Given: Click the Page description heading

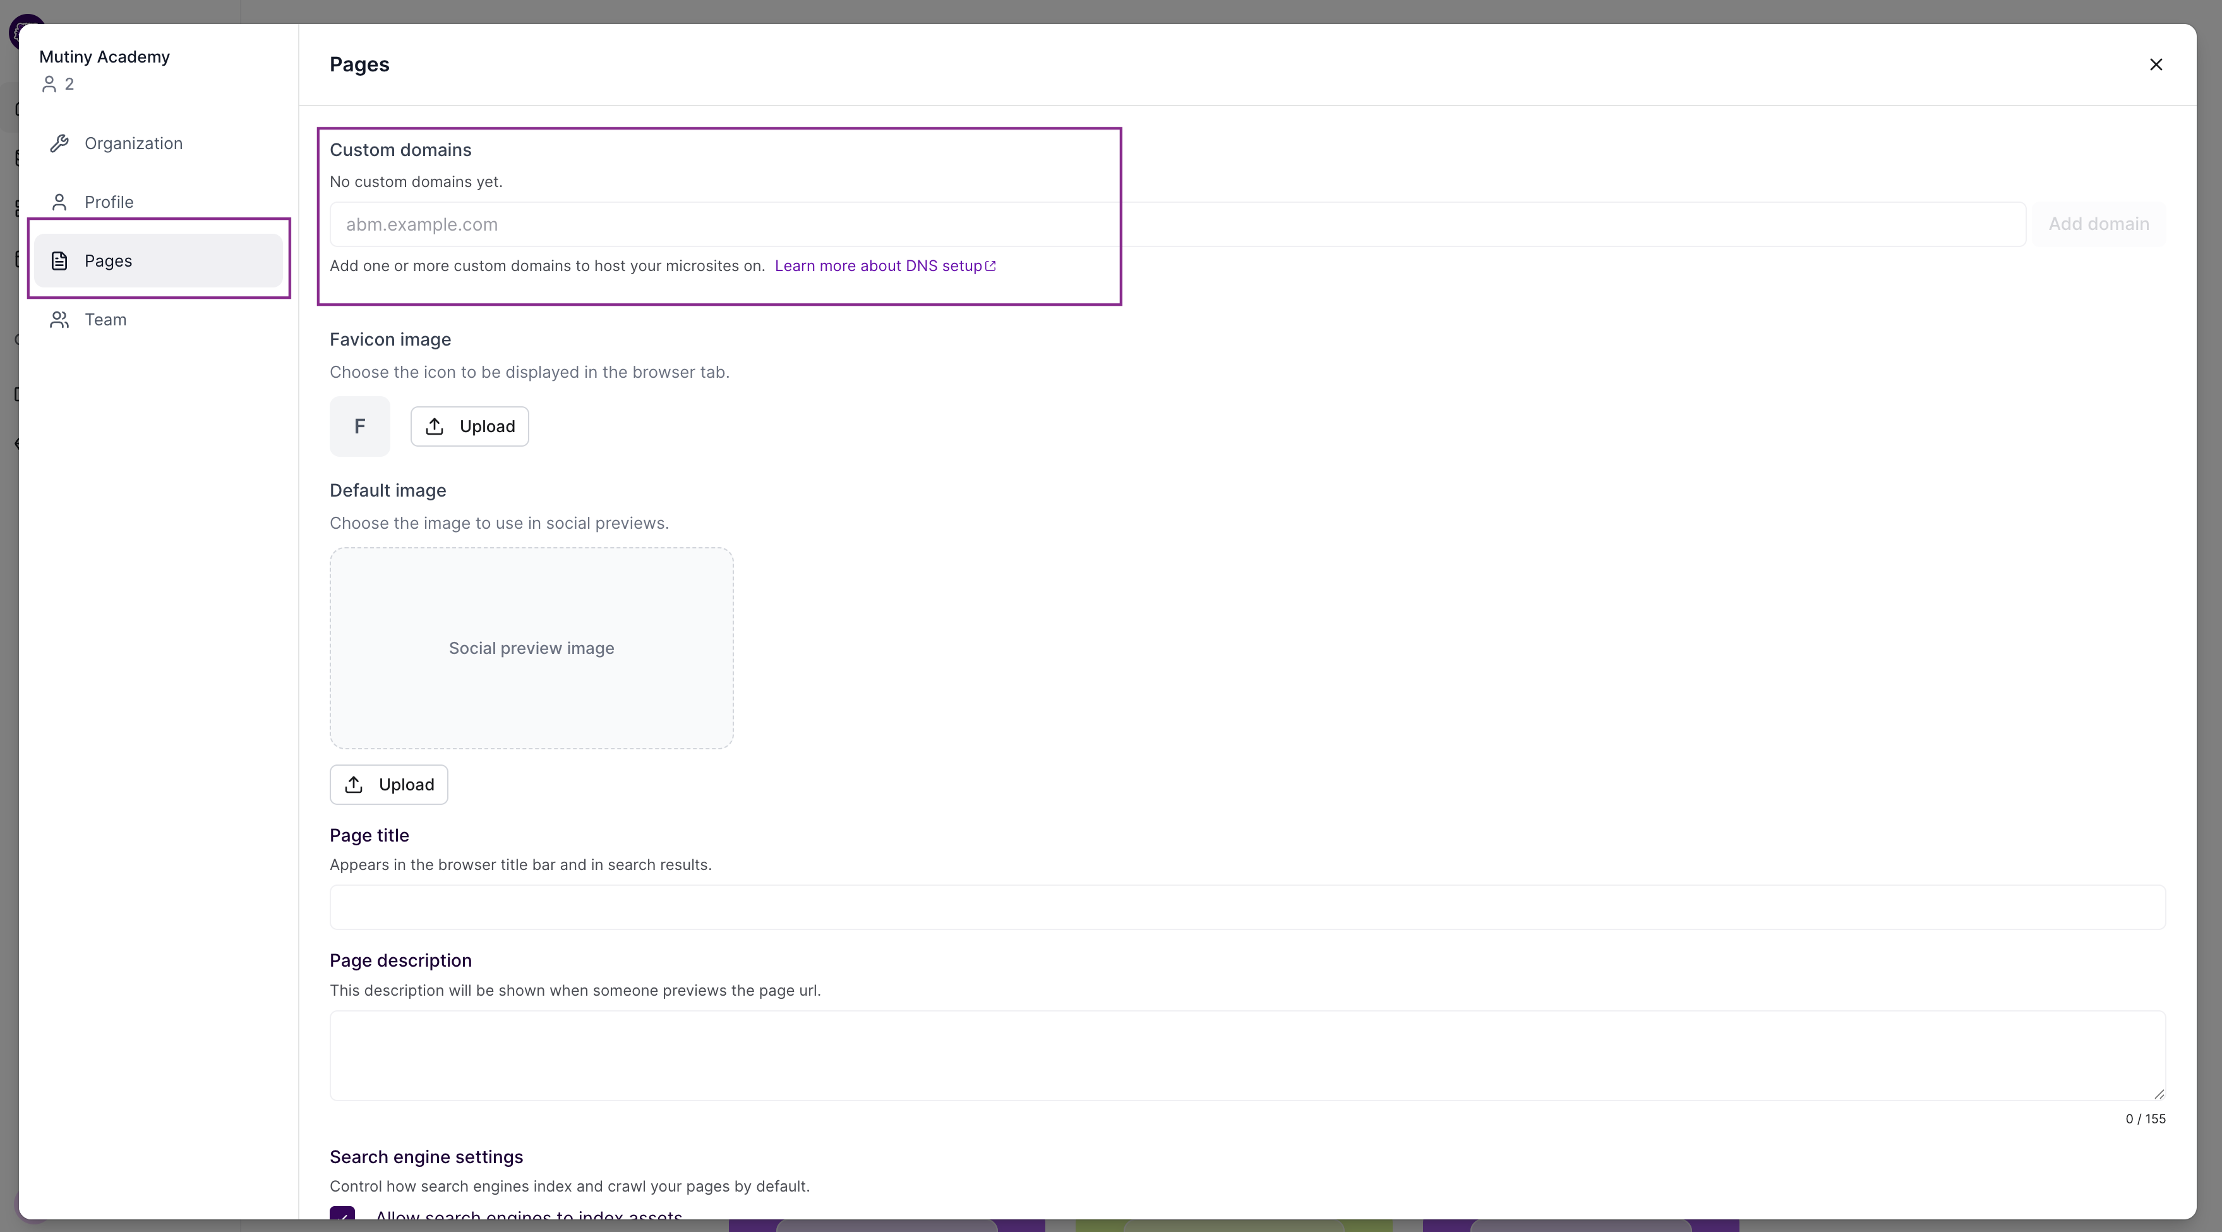Looking at the screenshot, I should point(400,961).
